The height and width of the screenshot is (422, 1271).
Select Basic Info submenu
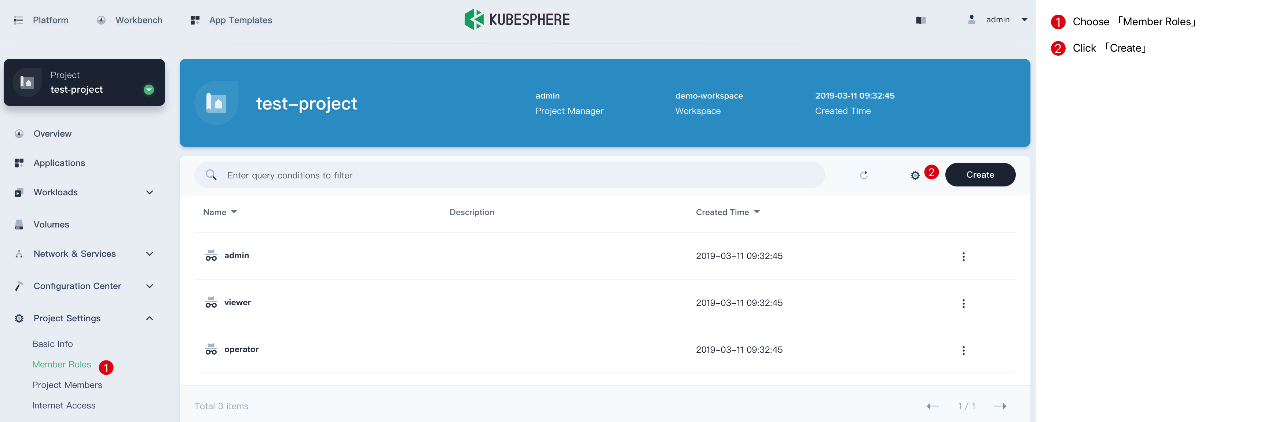coord(52,344)
